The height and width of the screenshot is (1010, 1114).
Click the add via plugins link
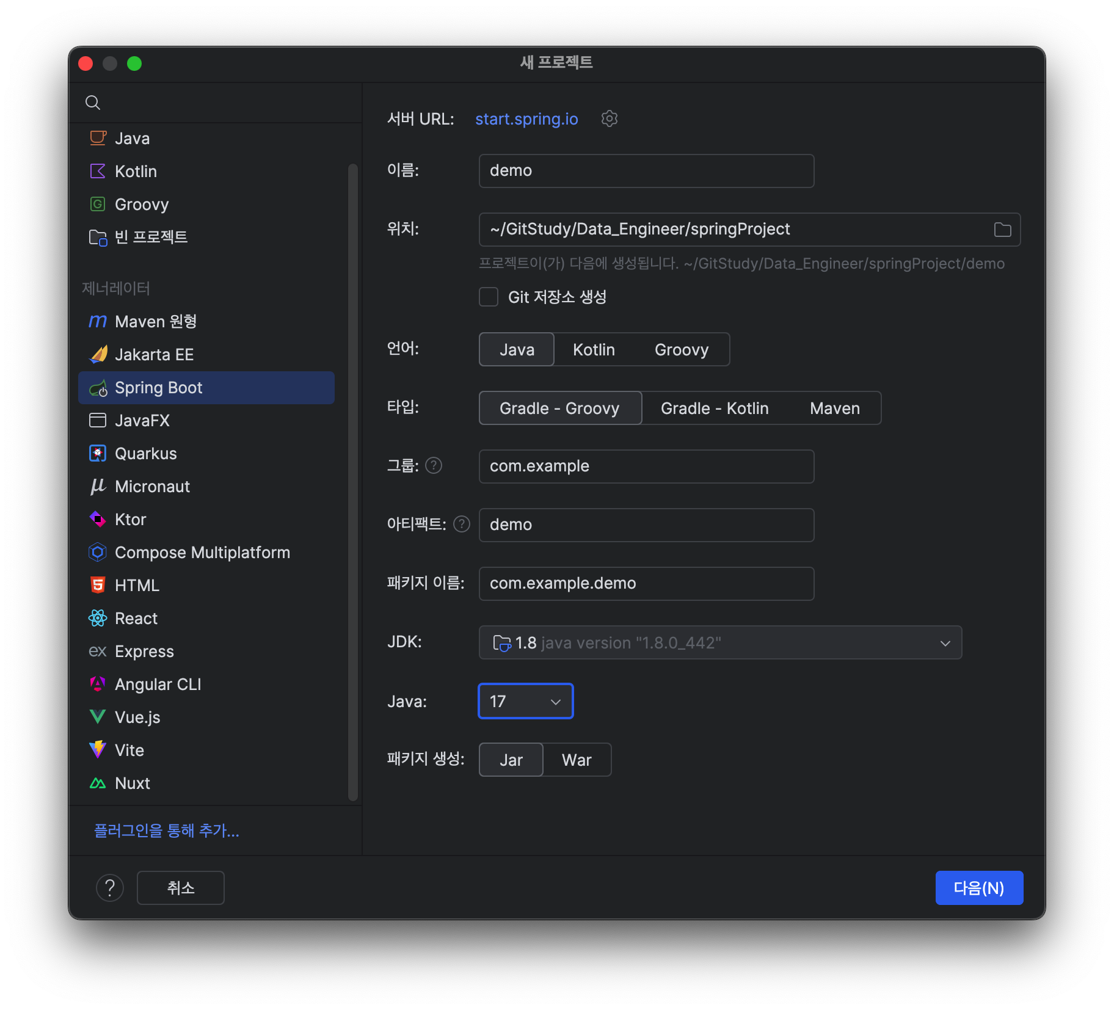click(x=166, y=830)
